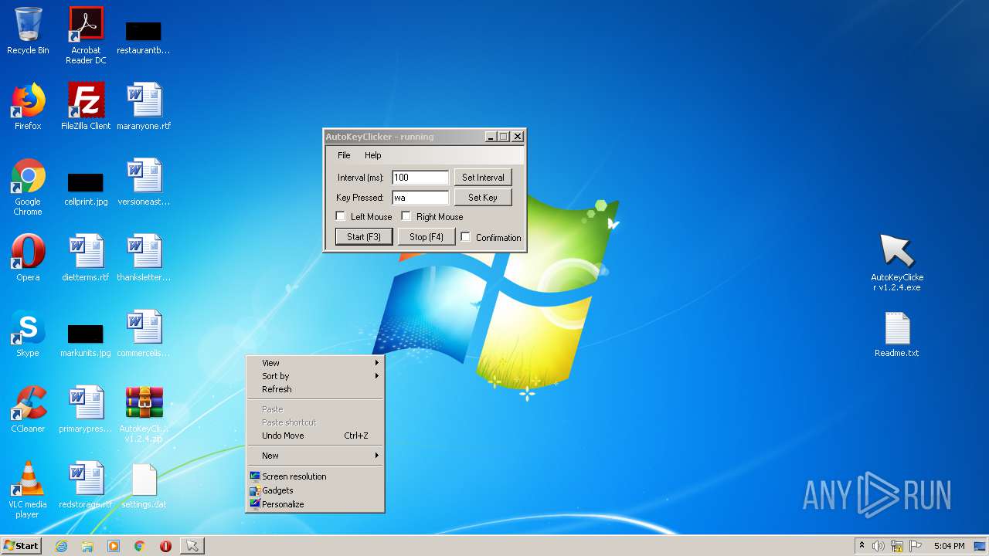Image resolution: width=989 pixels, height=556 pixels.
Task: Click the Set Interval button
Action: (483, 178)
